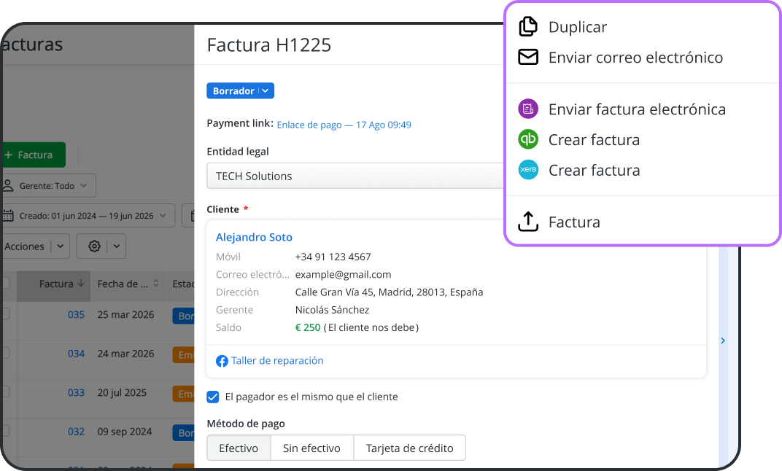The image size is (782, 471).
Task: Open invoice 033 link
Action: [76, 392]
